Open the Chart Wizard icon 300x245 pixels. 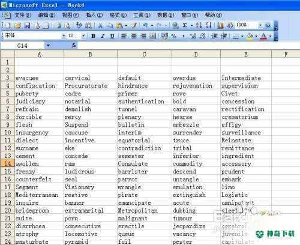coord(220,25)
